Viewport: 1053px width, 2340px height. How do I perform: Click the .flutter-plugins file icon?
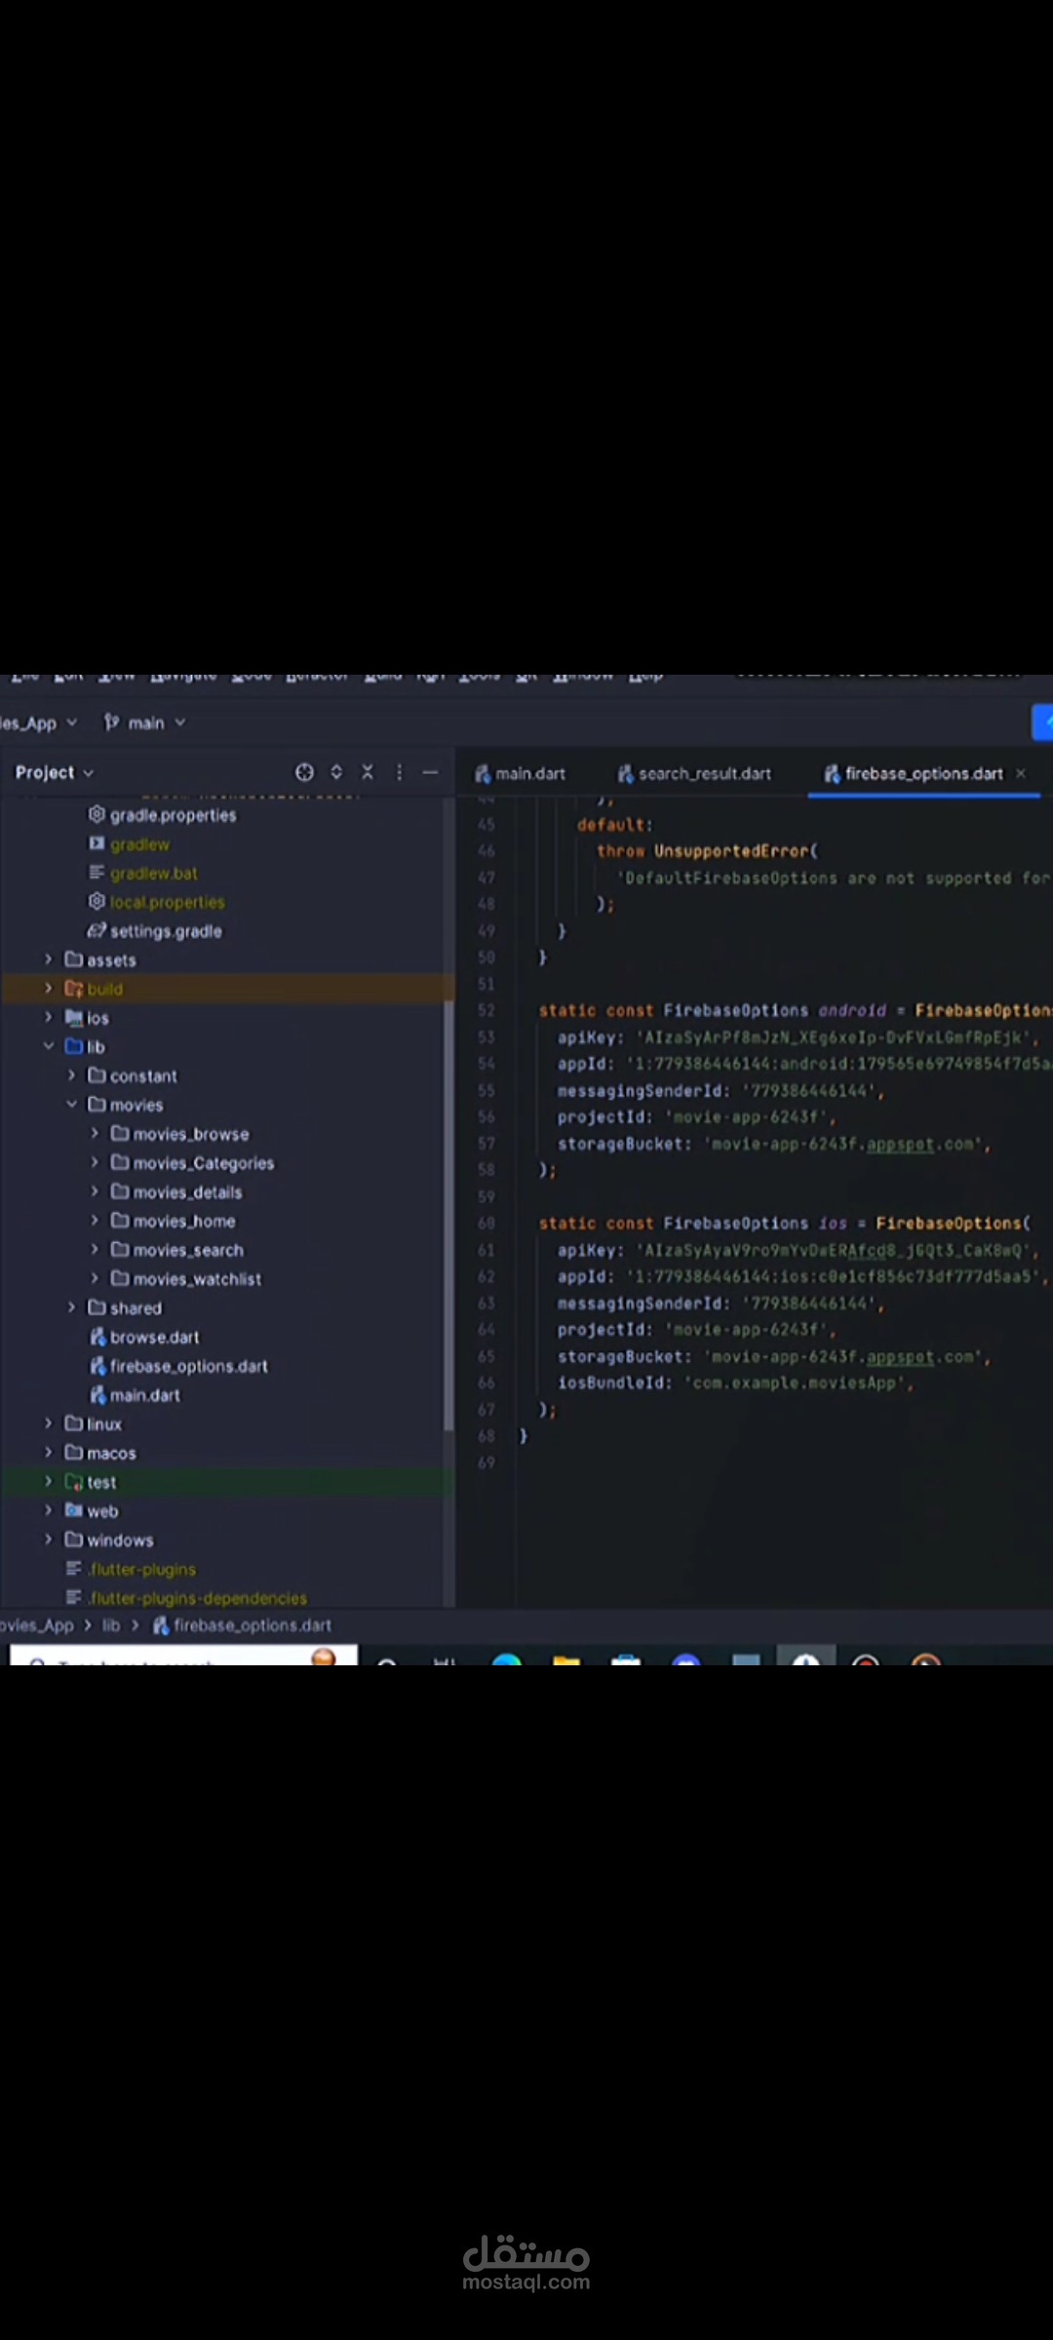(x=73, y=1569)
